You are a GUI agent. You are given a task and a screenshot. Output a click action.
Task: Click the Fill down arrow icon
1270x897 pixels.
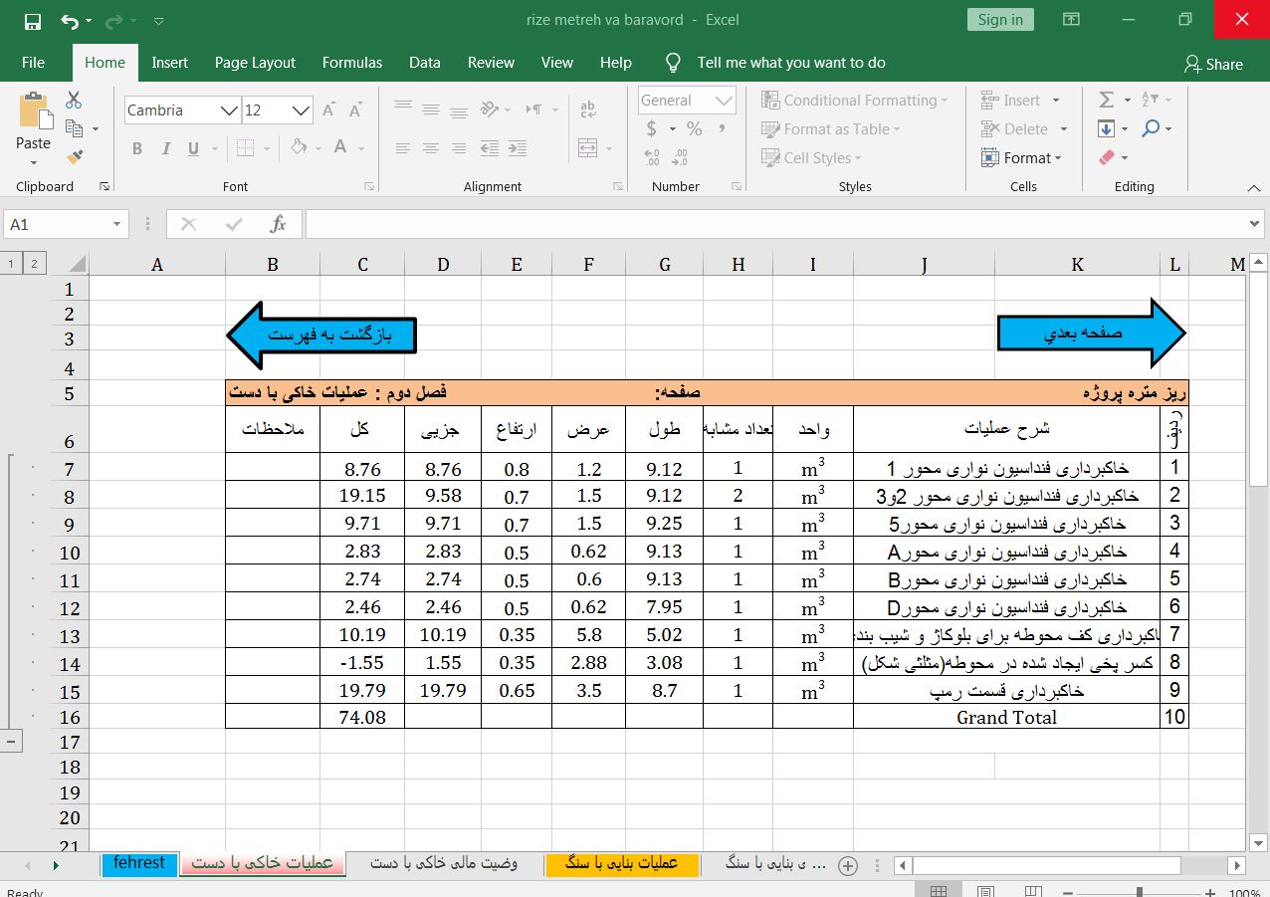pyautogui.click(x=1106, y=128)
